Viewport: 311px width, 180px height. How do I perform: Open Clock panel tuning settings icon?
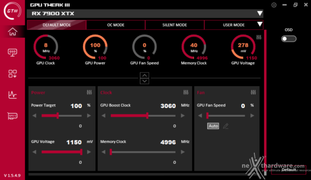(186, 92)
